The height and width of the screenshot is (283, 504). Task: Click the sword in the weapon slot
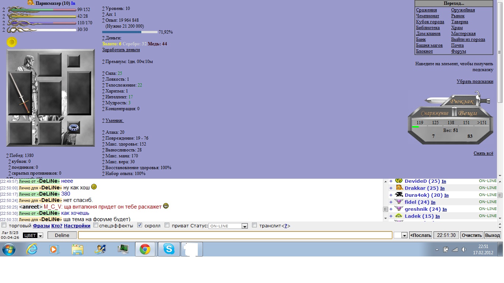pos(20,93)
